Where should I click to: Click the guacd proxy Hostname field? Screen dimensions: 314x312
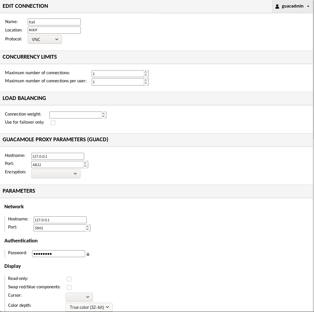pyautogui.click(x=58, y=156)
